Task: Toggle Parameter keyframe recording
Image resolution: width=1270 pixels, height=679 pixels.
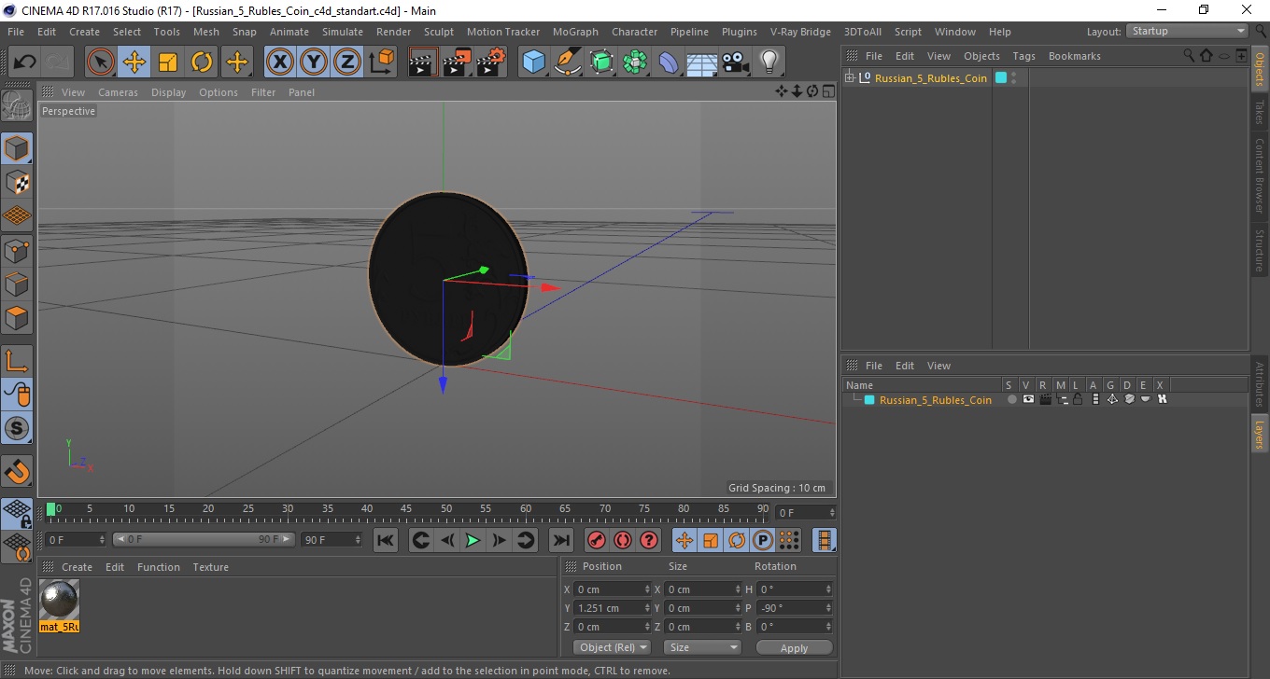Action: (763, 540)
